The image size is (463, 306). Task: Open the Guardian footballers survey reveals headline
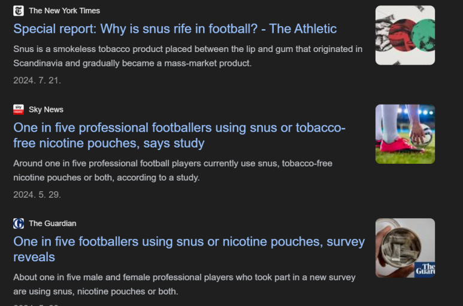(189, 249)
